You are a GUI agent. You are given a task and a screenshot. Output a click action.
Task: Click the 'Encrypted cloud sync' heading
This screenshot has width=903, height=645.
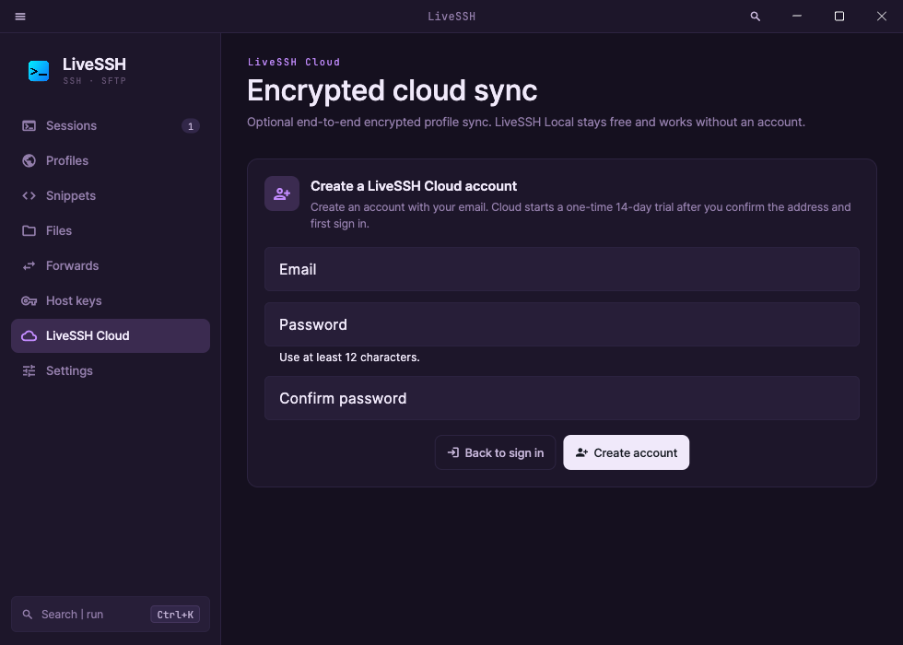click(393, 91)
